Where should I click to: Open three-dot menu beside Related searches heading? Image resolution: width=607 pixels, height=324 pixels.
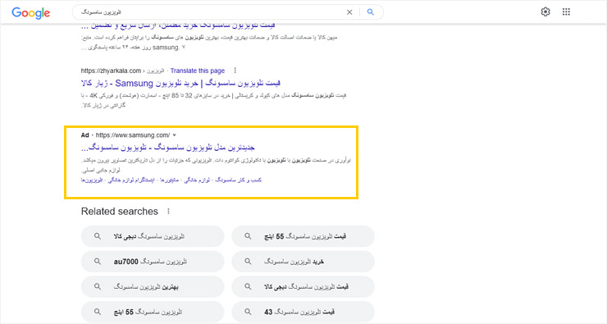168,212
